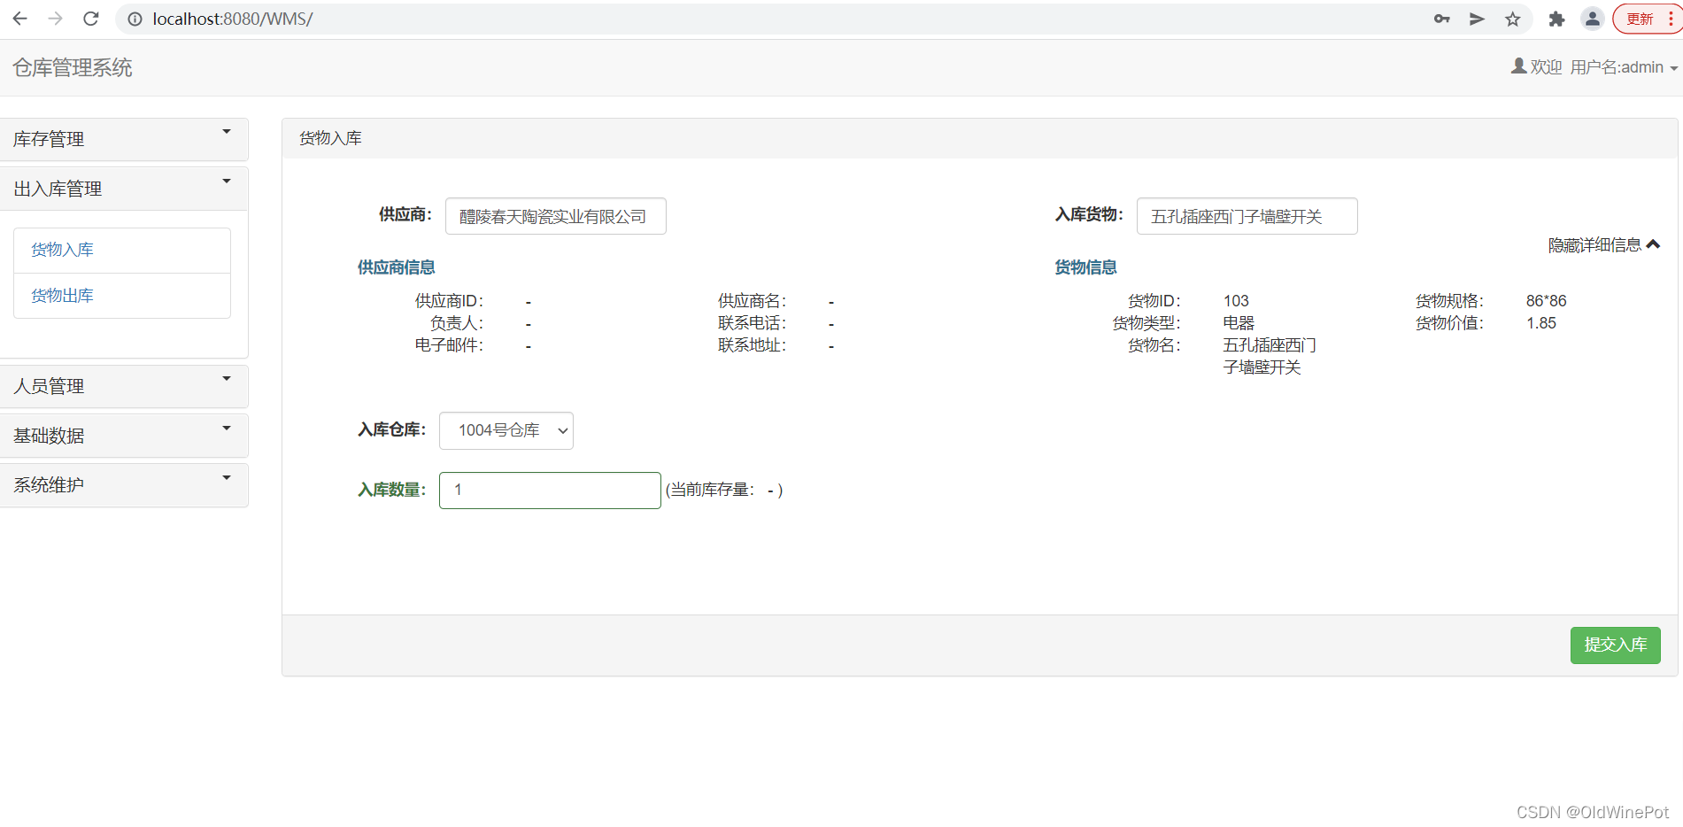Bookmark this page using the star icon
The height and width of the screenshot is (827, 1683).
click(x=1512, y=19)
